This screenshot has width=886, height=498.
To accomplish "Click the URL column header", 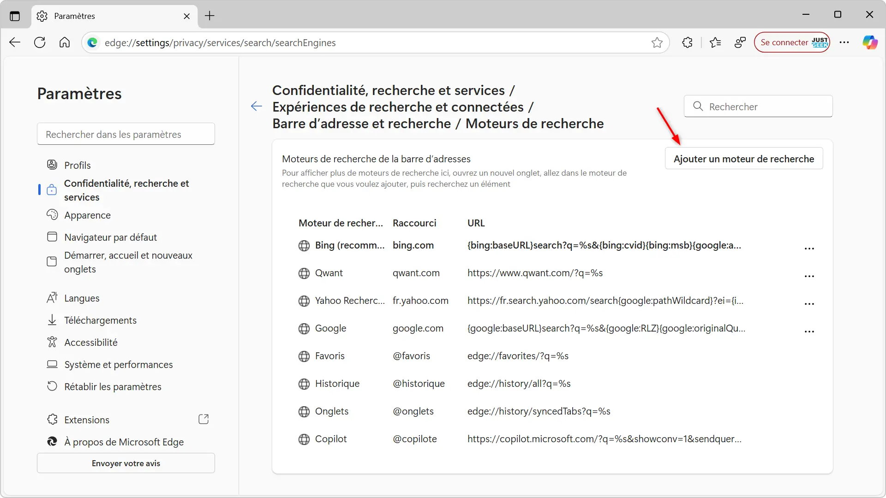I will click(x=476, y=223).
